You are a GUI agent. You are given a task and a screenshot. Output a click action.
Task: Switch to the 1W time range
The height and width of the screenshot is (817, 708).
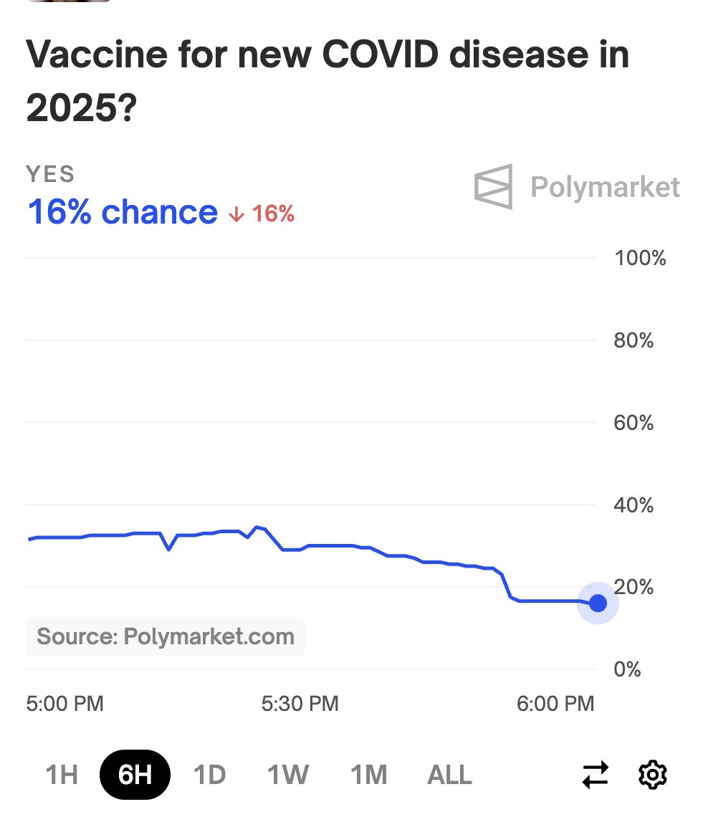point(288,774)
